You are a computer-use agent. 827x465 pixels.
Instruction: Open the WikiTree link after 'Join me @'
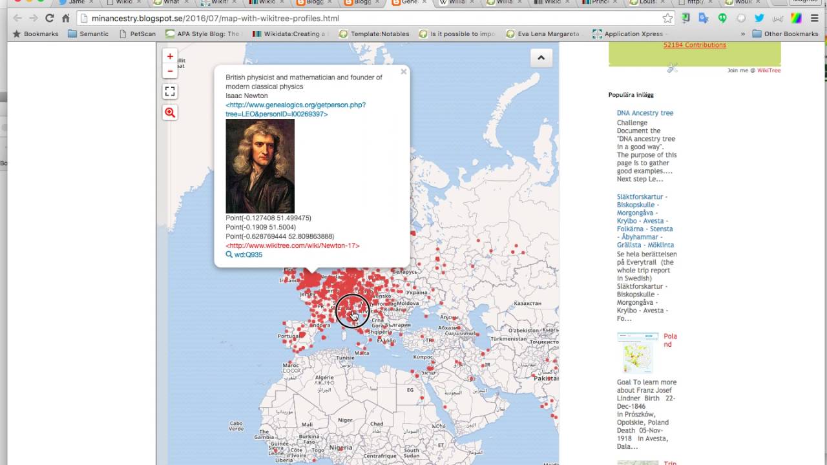[x=769, y=70]
